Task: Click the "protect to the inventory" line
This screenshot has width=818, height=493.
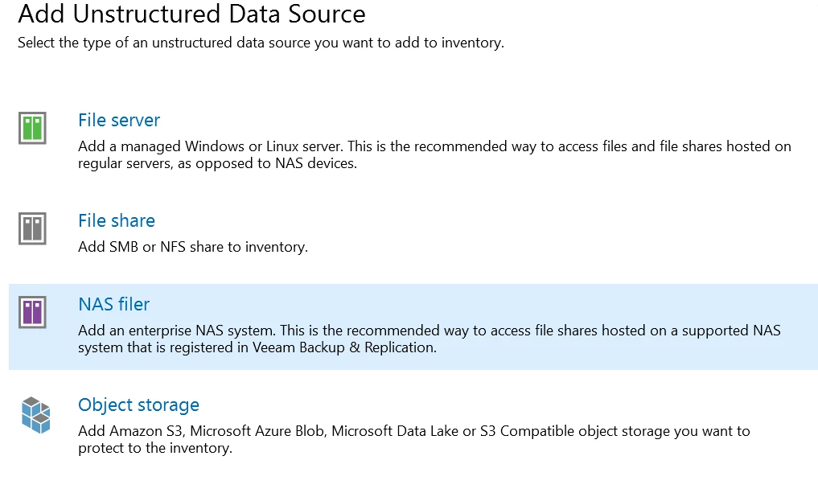Action: pyautogui.click(x=154, y=448)
